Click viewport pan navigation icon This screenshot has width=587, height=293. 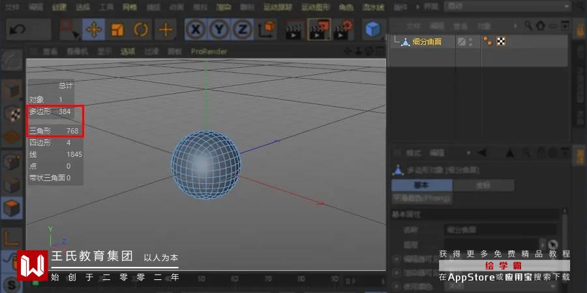(348, 51)
